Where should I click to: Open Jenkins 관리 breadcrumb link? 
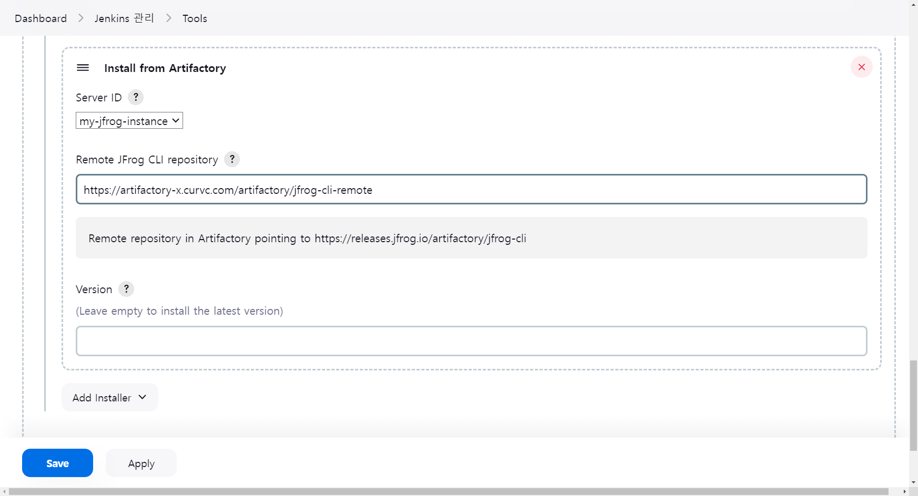[125, 18]
